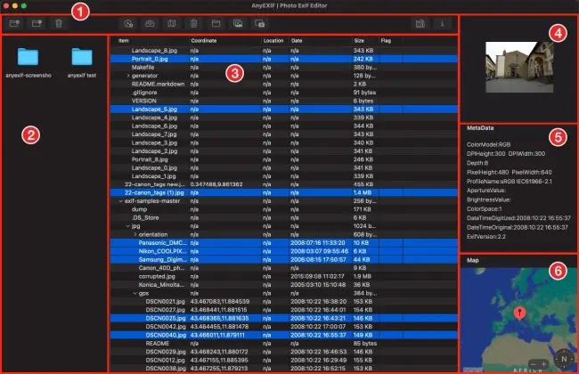This screenshot has height=374, width=579.
Task: Open the anyexif test folder
Action: click(82, 62)
